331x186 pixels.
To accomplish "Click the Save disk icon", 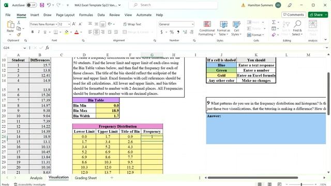I will point(42,5).
